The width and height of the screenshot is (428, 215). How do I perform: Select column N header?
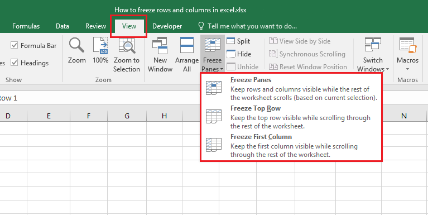[404, 116]
